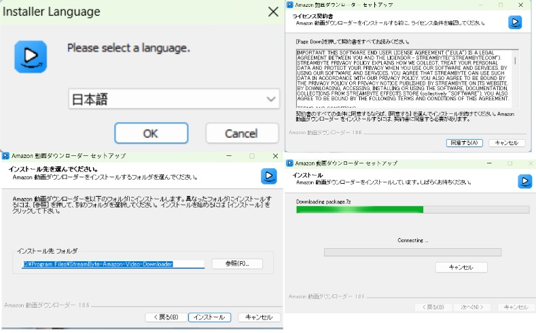Click the app logo in Installer Language dialog
Viewport: 536px width, 333px height.
(31, 57)
